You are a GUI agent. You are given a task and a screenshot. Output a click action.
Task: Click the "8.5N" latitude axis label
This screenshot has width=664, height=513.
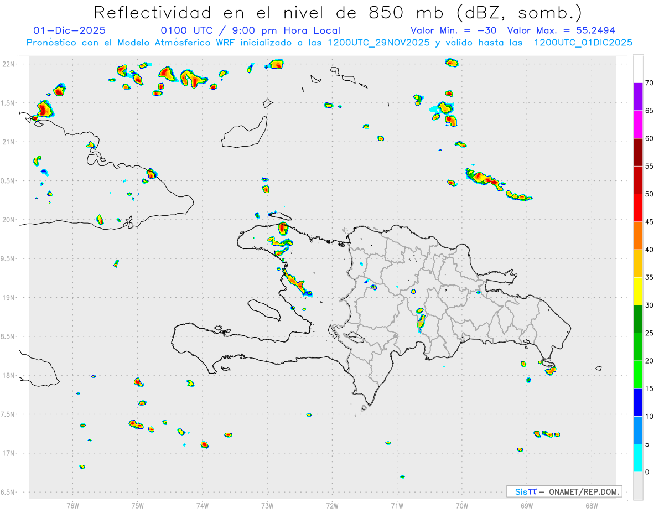[x=8, y=336]
